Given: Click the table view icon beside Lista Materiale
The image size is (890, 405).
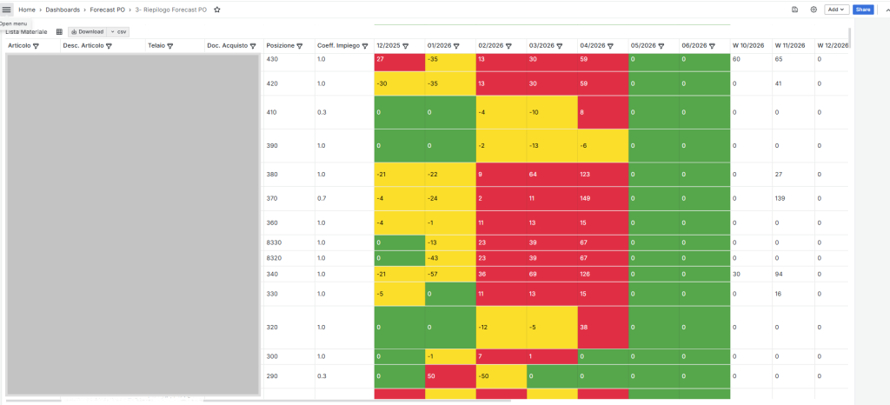Looking at the screenshot, I should 59,31.
